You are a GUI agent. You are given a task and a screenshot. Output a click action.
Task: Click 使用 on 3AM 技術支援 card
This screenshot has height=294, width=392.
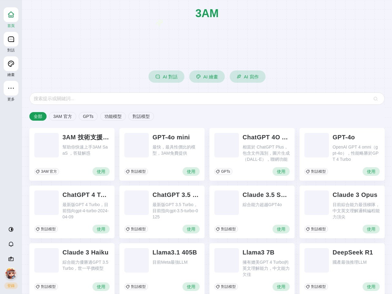101,171
